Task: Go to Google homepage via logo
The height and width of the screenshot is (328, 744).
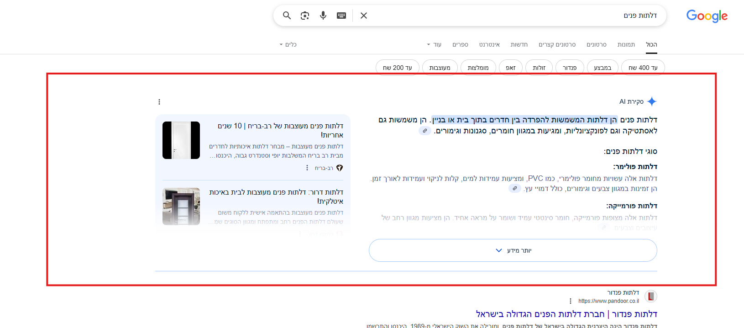Action: click(x=707, y=16)
